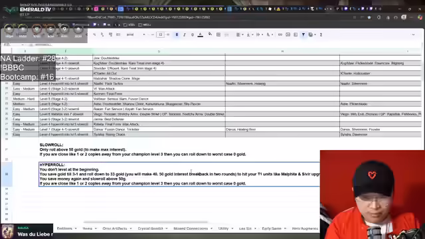
Task: Expand the vertical align dropdown arrow
Action: 252,35
